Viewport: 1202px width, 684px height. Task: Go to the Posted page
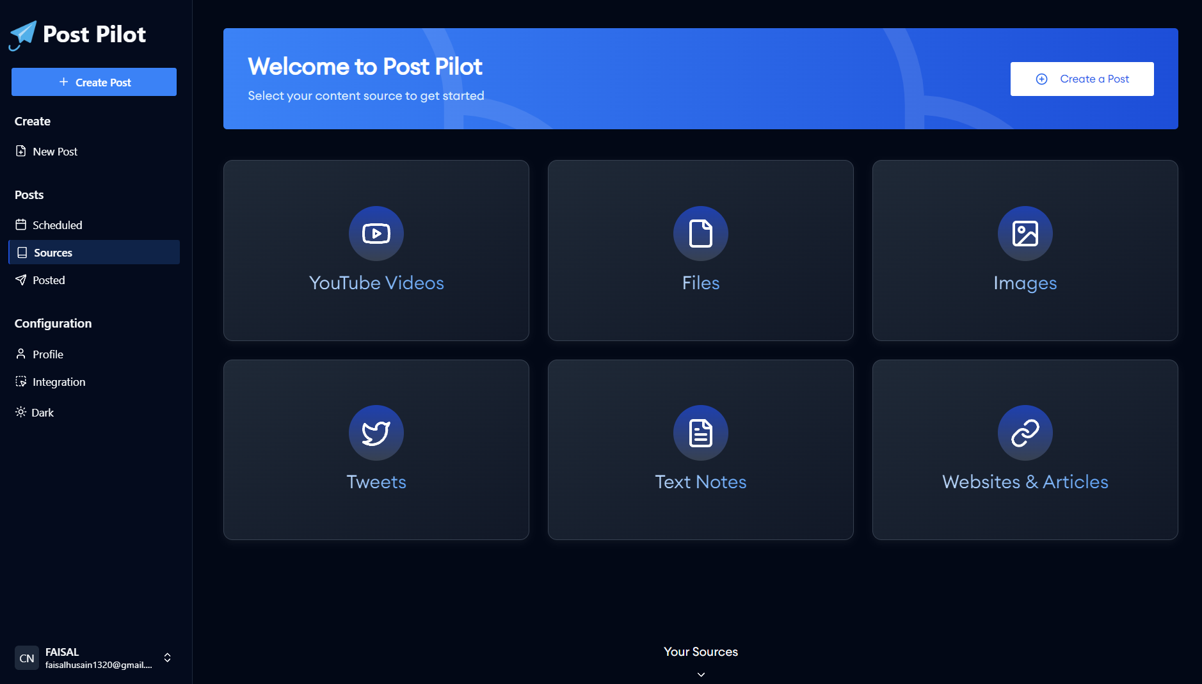94,280
